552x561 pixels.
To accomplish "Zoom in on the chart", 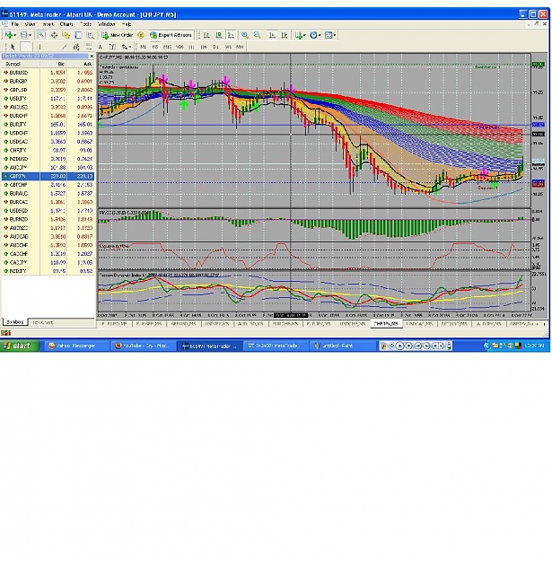I will pyautogui.click(x=245, y=35).
